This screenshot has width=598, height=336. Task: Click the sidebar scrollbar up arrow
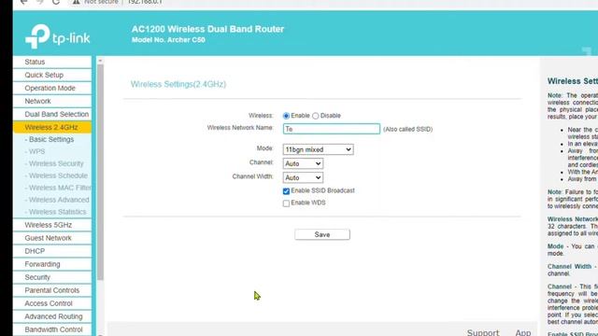(100, 61)
